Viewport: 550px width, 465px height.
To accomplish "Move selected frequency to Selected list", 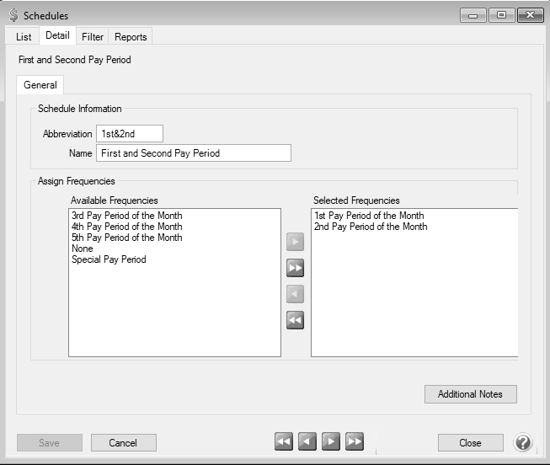I will [x=295, y=242].
